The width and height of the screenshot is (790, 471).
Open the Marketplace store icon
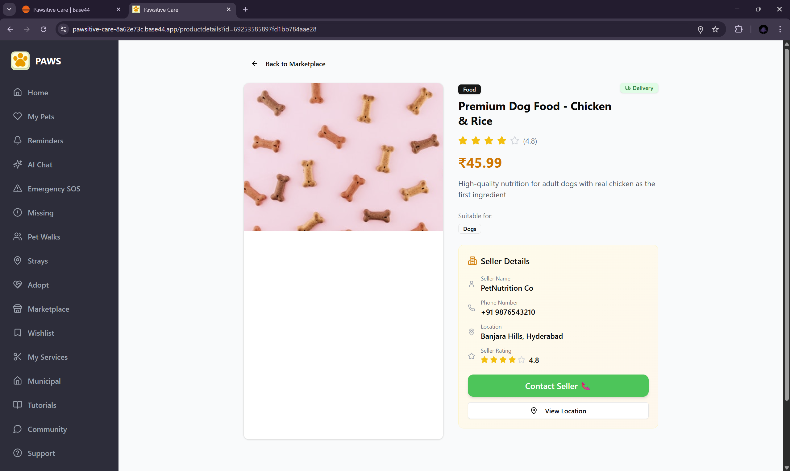tap(18, 309)
